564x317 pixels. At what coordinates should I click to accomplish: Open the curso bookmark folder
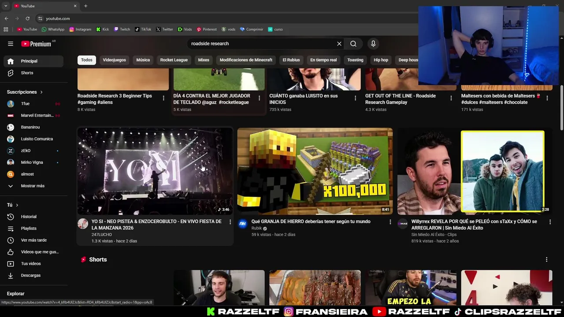pyautogui.click(x=275, y=29)
